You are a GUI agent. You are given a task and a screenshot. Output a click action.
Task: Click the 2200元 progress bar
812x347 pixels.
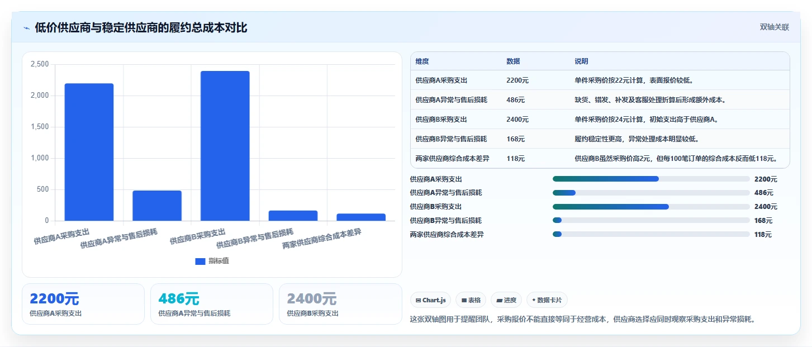(x=651, y=179)
